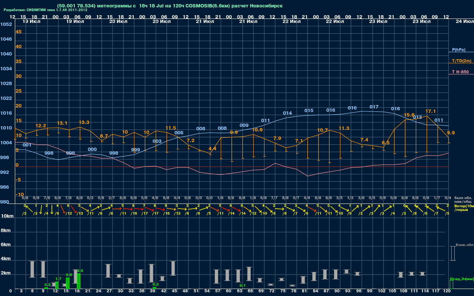Click temperature value 7.1
Image resolution: width=474 pixels, height=296 pixels.
coord(299,141)
